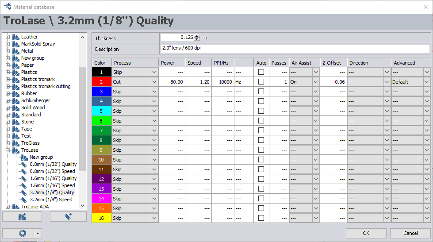Image resolution: width=433 pixels, height=242 pixels.
Task: Click the PPI/Hz value 10000 cell
Action: 223,82
